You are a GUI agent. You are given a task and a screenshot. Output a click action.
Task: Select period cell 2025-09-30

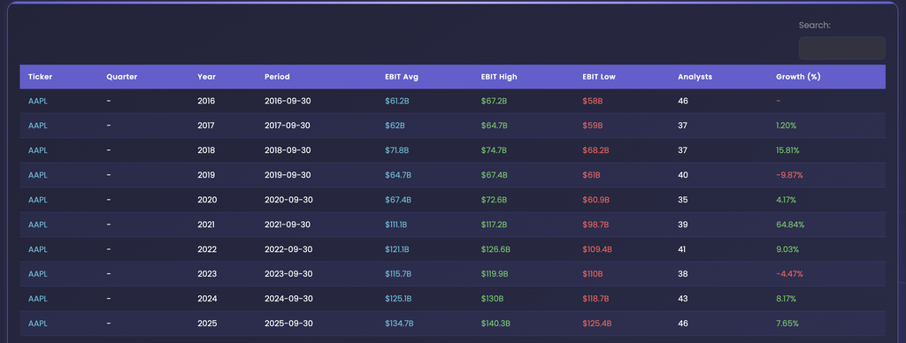pyautogui.click(x=288, y=324)
